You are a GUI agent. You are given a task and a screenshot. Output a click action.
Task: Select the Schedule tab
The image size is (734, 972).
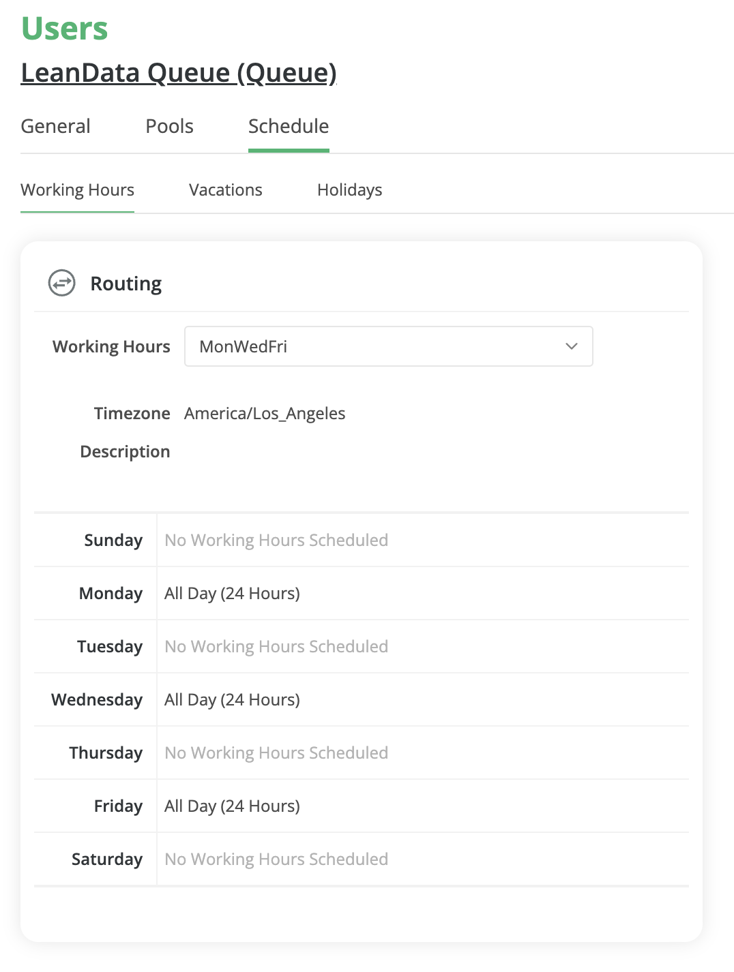[x=288, y=126]
